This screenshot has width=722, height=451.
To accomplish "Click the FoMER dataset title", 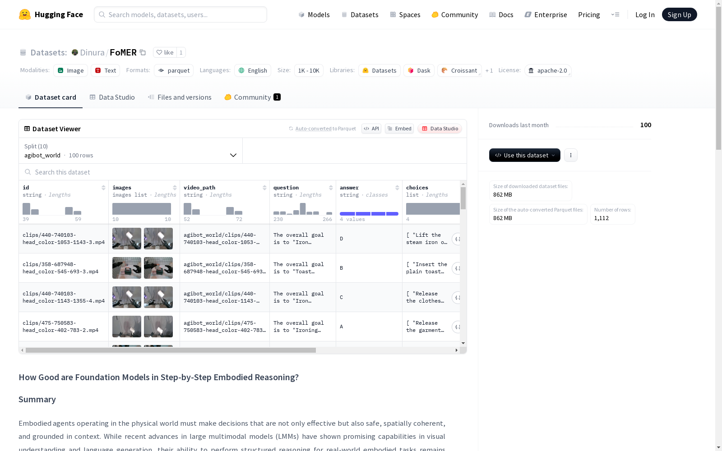I will pyautogui.click(x=123, y=52).
